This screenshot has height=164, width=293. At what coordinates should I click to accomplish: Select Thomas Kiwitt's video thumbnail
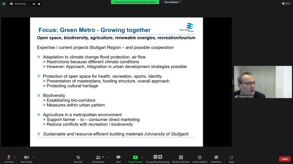coord(263,82)
